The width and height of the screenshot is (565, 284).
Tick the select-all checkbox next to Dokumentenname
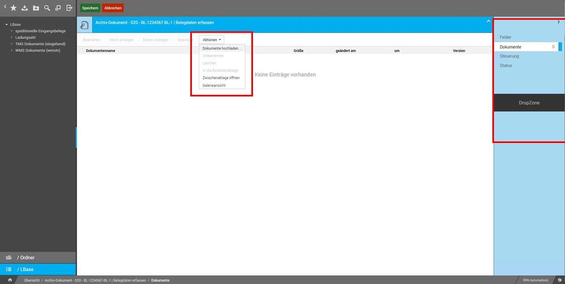81,51
